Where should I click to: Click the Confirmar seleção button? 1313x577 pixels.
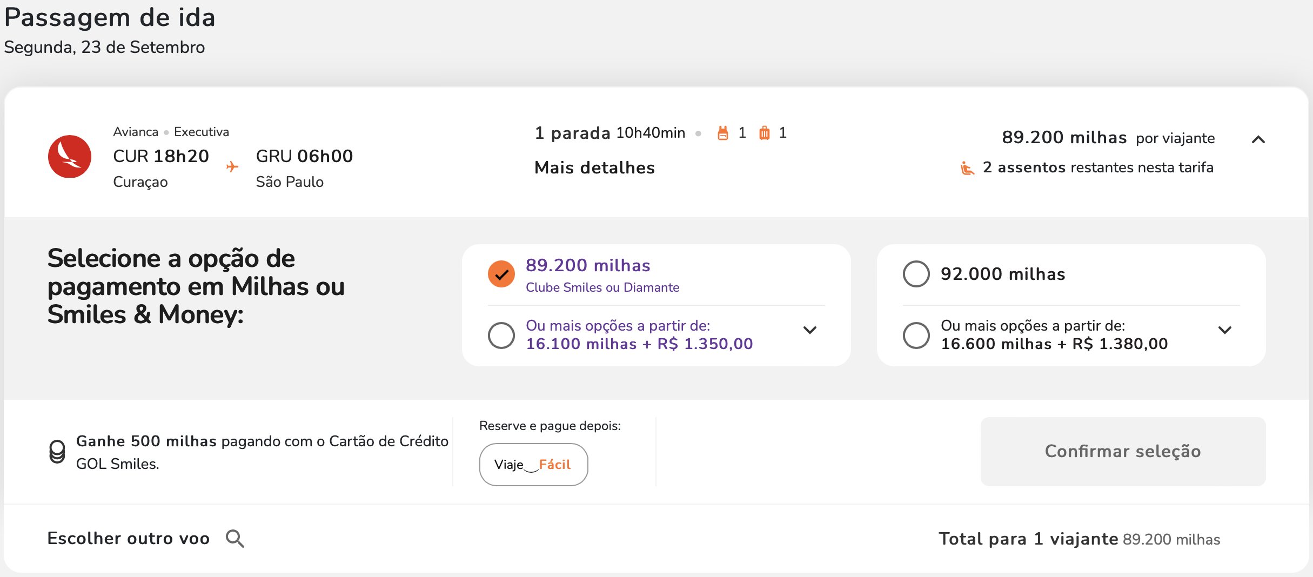point(1123,451)
